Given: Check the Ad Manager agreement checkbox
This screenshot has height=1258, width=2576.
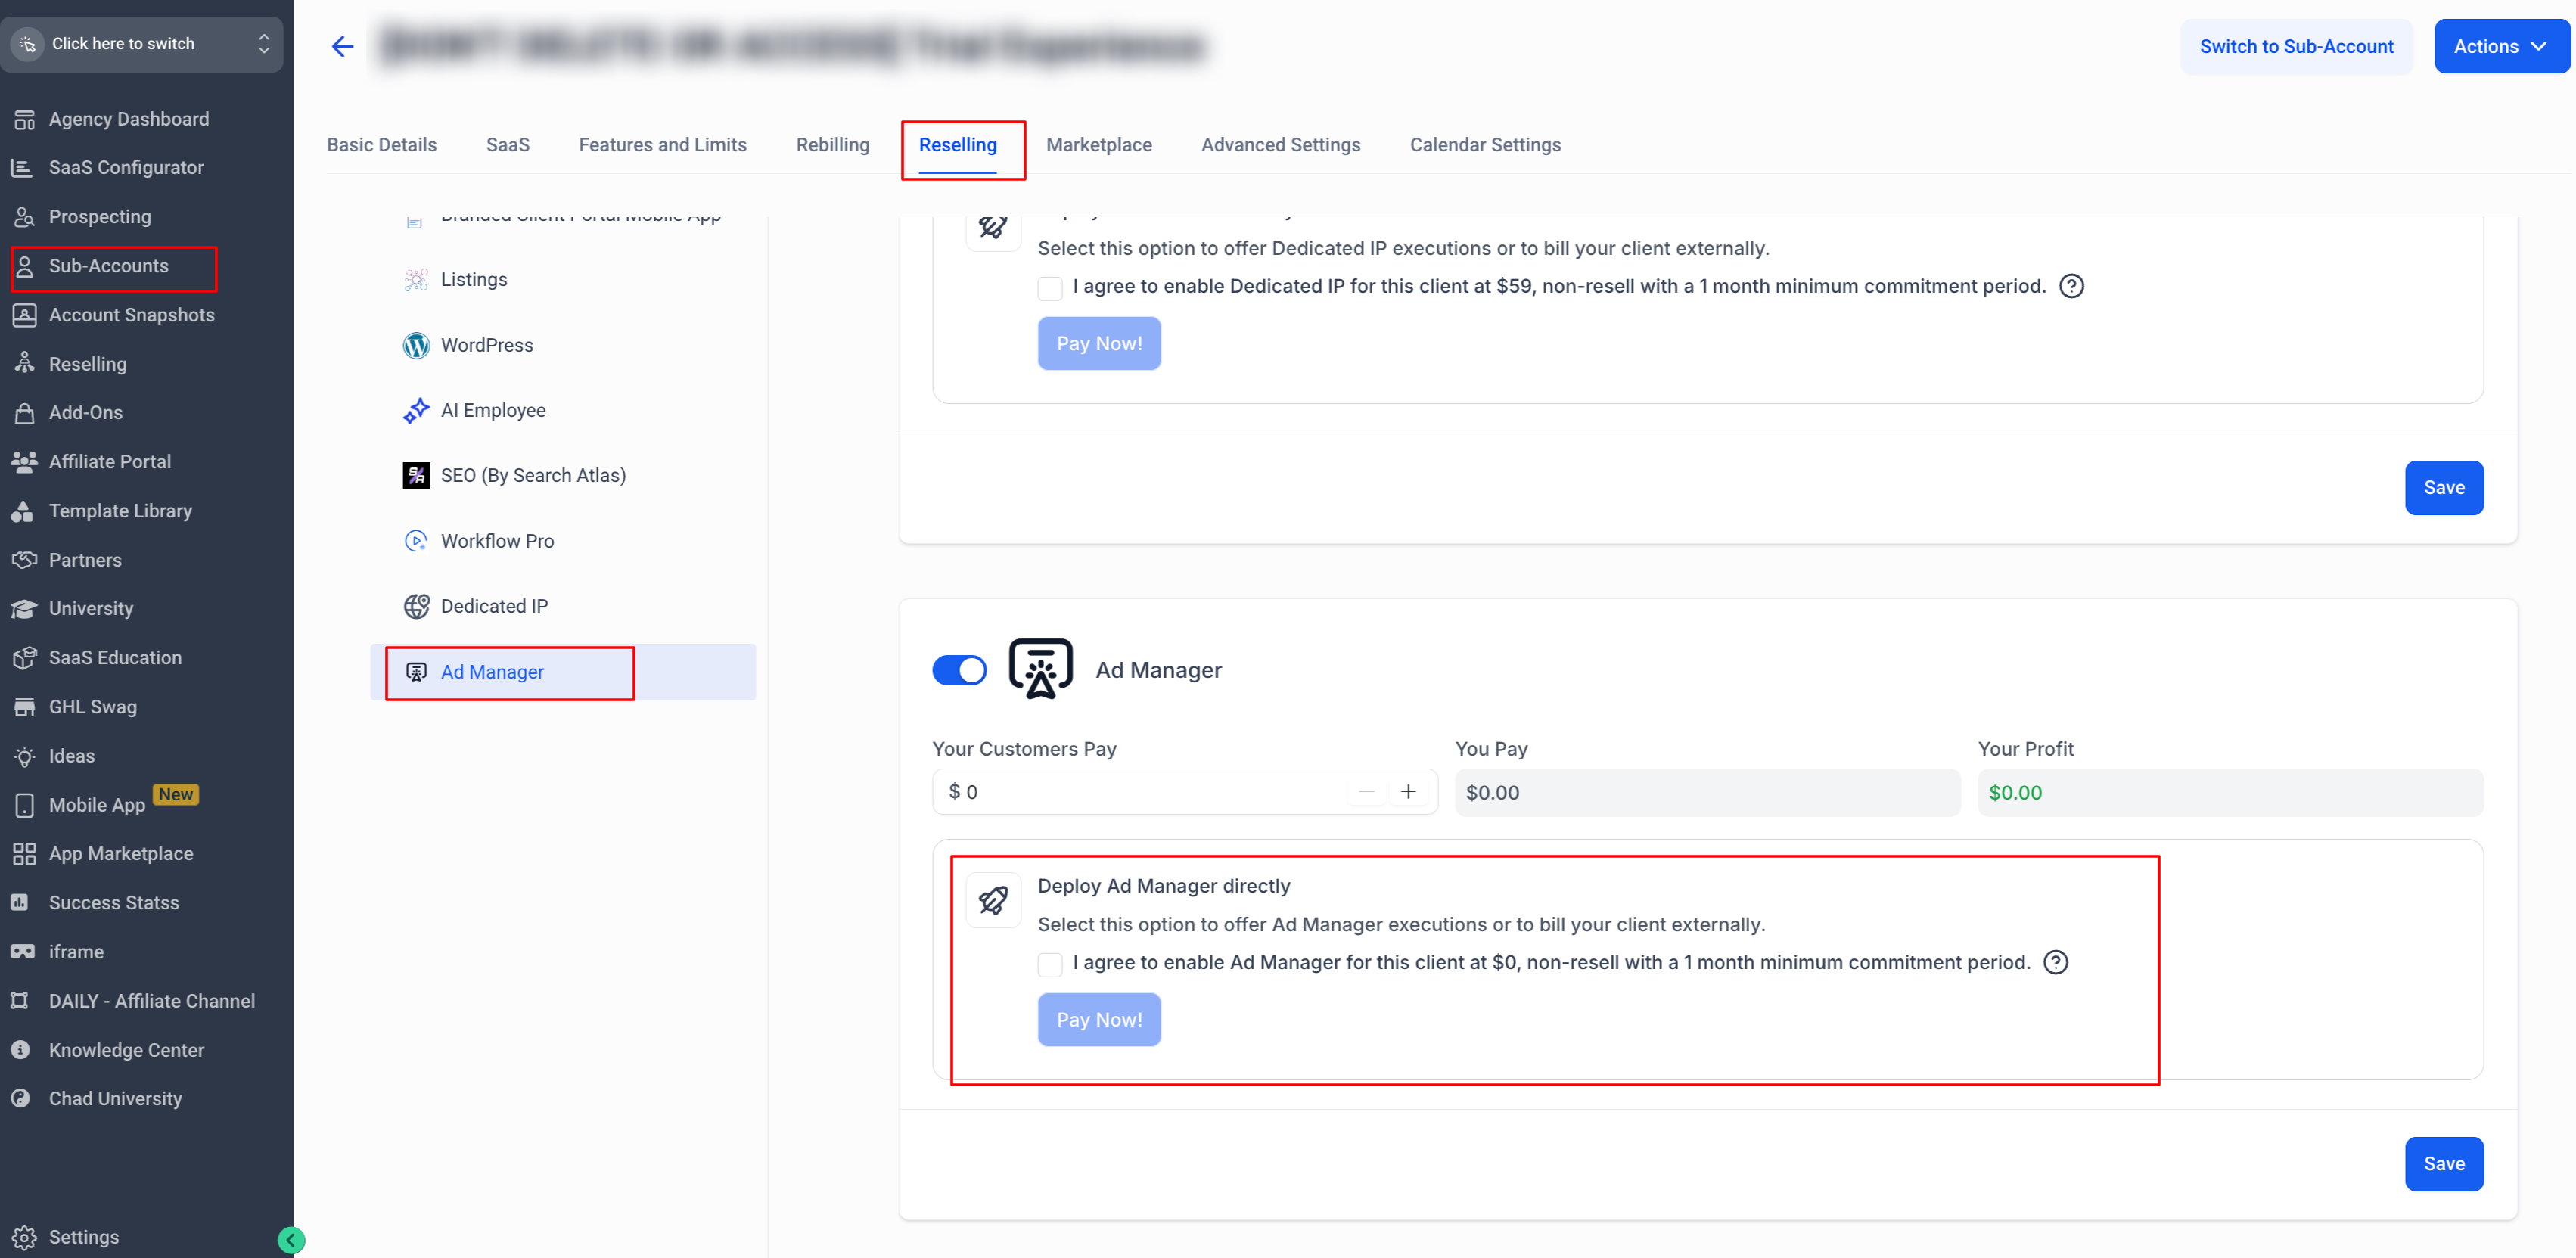Looking at the screenshot, I should (x=1049, y=964).
